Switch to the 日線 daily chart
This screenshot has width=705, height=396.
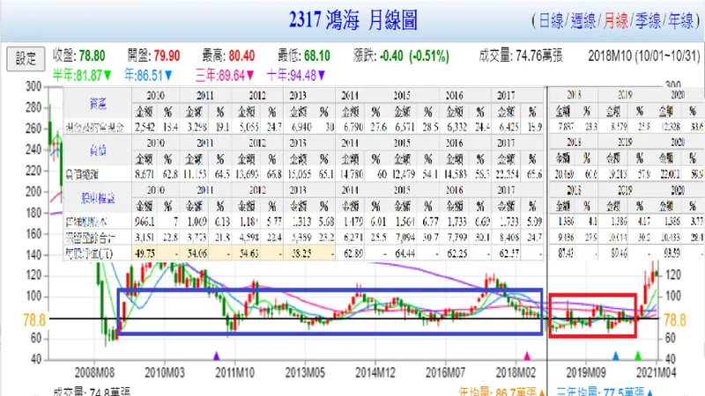click(551, 20)
